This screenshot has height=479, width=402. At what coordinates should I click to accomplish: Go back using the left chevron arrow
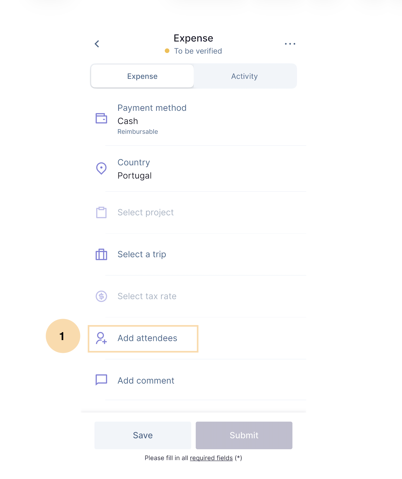[97, 44]
